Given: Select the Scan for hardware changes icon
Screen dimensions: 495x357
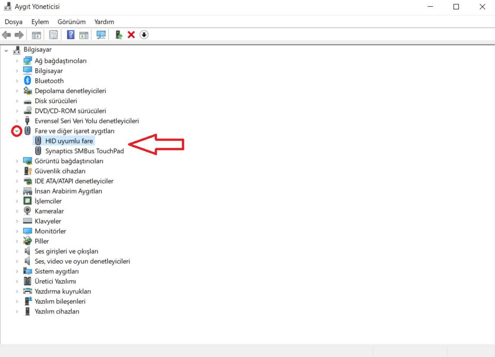Looking at the screenshot, I should (x=101, y=35).
